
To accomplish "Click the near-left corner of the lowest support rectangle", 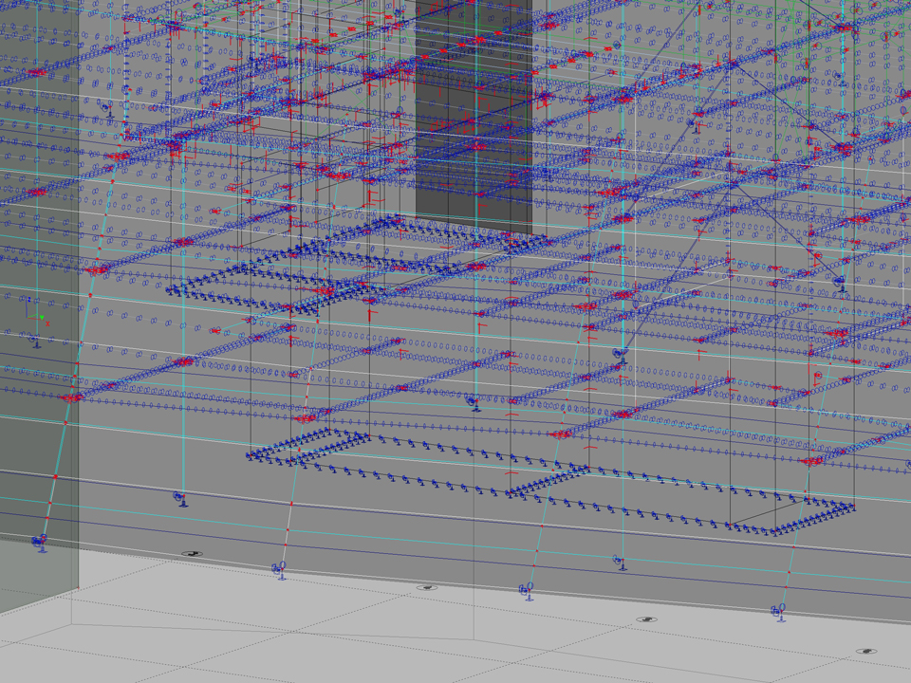I will pyautogui.click(x=251, y=456).
